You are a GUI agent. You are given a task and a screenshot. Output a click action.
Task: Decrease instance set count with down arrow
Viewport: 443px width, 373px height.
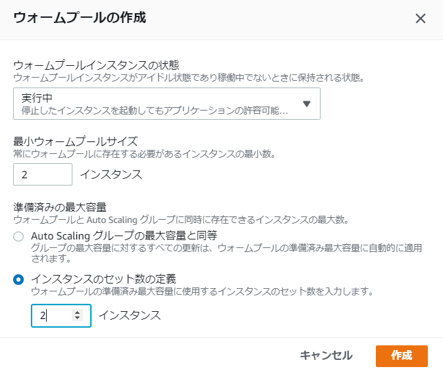point(78,318)
